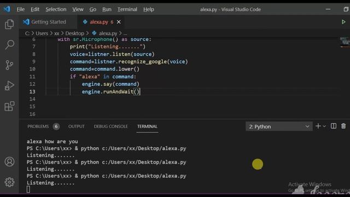Click the command=command.lower() line
This screenshot has width=350, height=197.
[104, 69]
